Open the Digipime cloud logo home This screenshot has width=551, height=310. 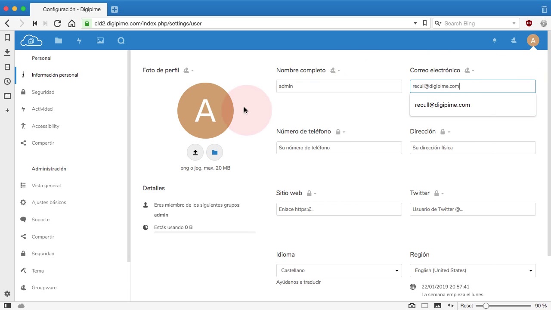[31, 40]
